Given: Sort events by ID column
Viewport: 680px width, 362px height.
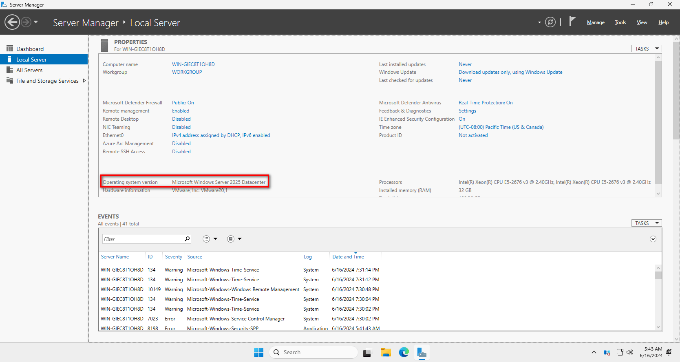Looking at the screenshot, I should click(150, 257).
